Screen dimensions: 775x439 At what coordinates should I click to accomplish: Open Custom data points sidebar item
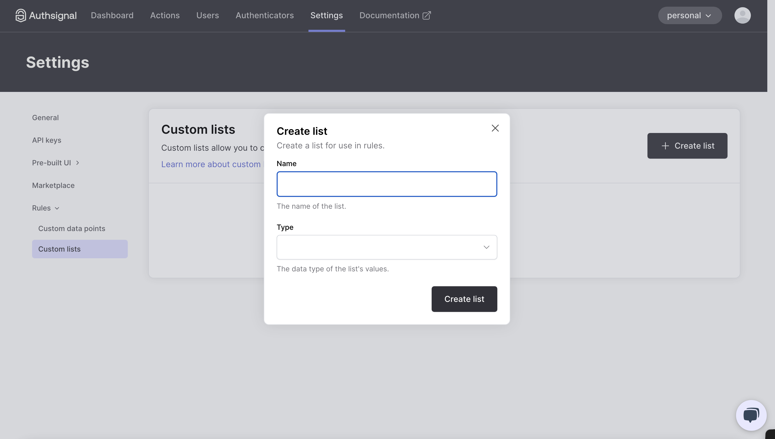point(72,228)
